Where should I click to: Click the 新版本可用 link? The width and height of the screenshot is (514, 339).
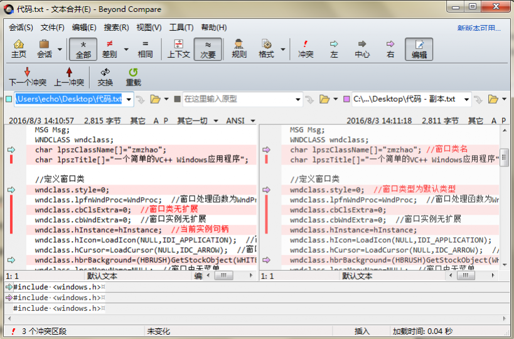(x=479, y=28)
